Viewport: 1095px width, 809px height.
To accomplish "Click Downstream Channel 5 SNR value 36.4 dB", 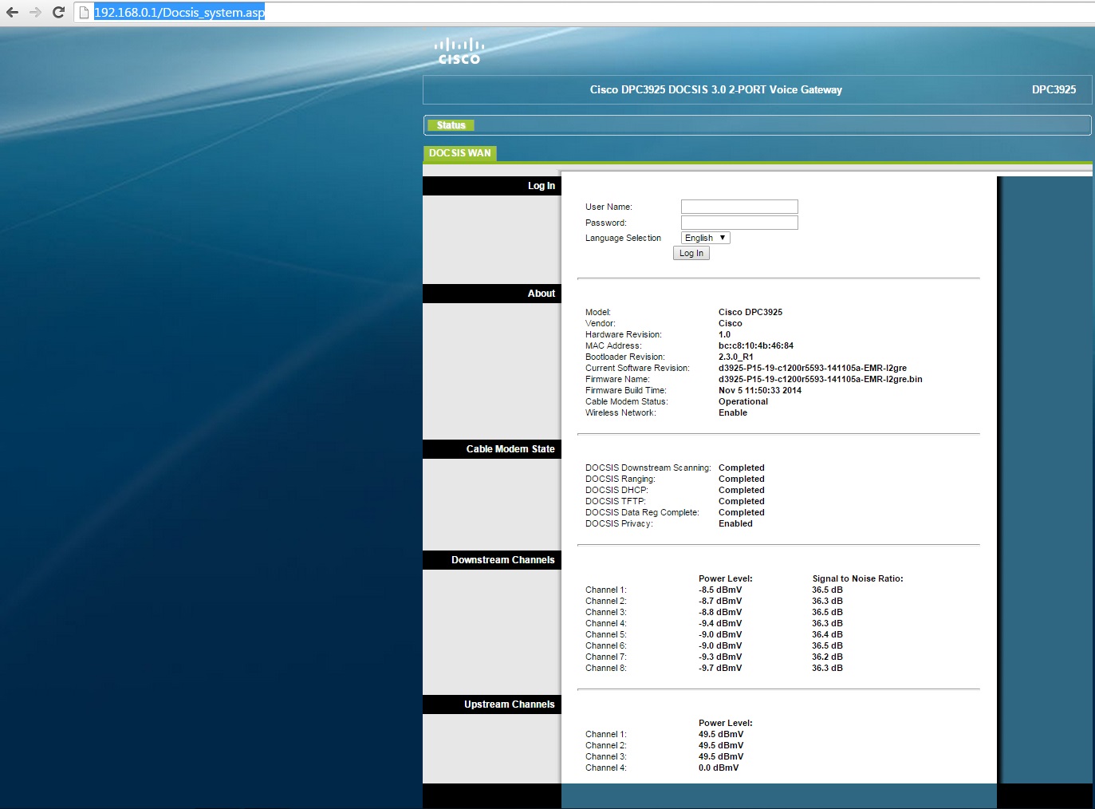I will 827,634.
